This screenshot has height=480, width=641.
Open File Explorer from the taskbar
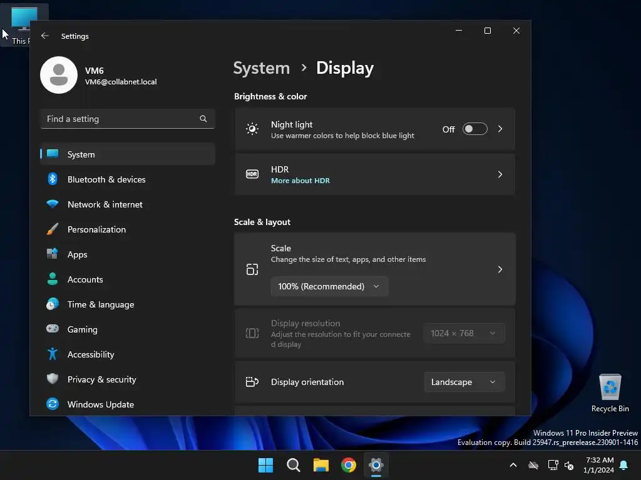tap(321, 465)
